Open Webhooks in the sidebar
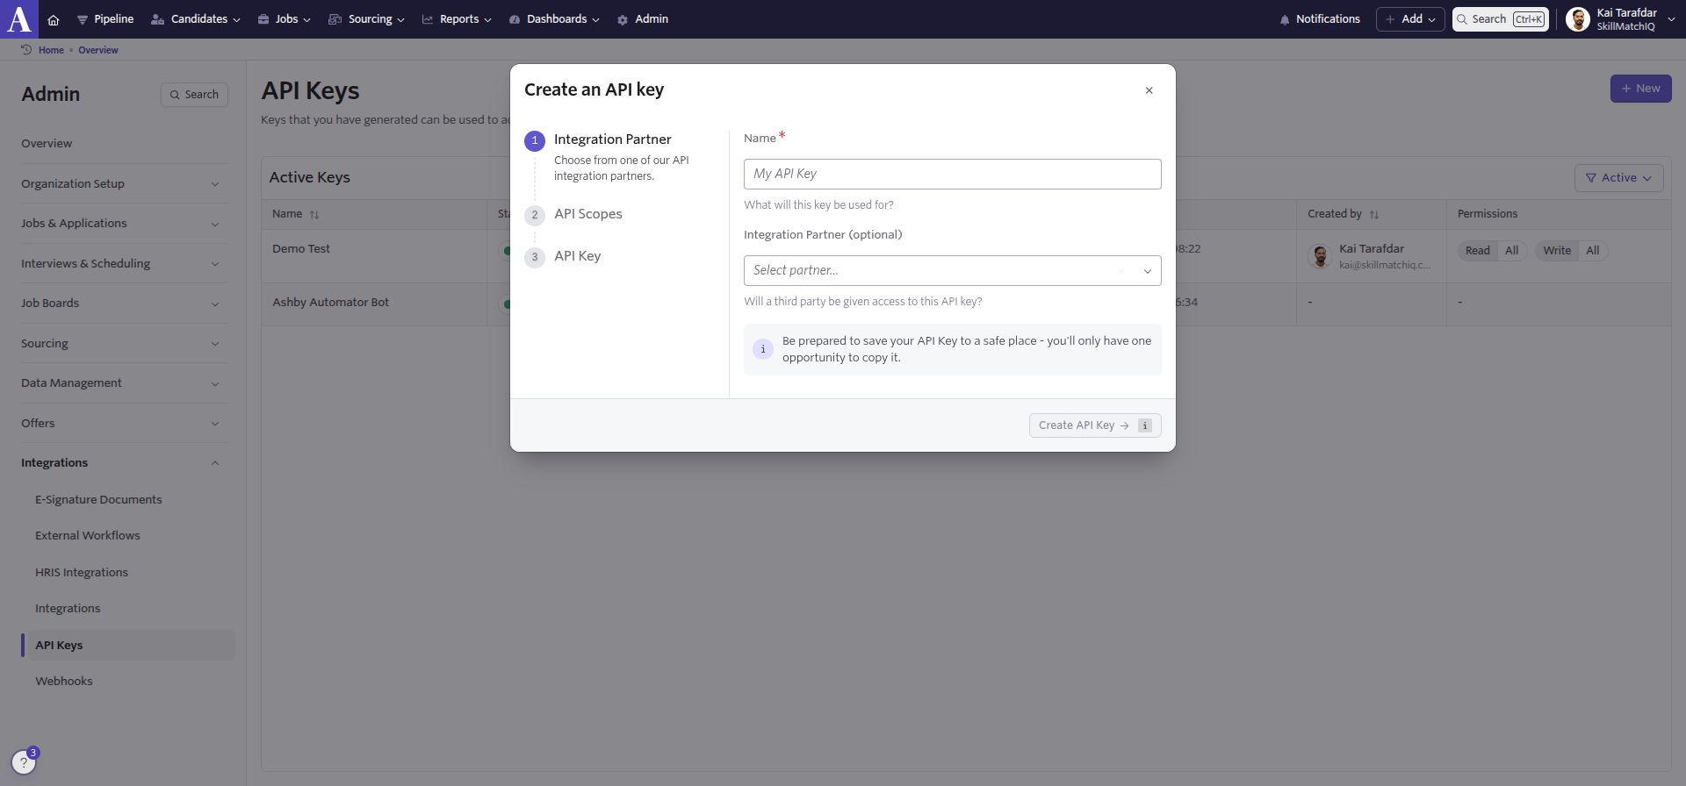Image resolution: width=1686 pixels, height=786 pixels. (64, 681)
